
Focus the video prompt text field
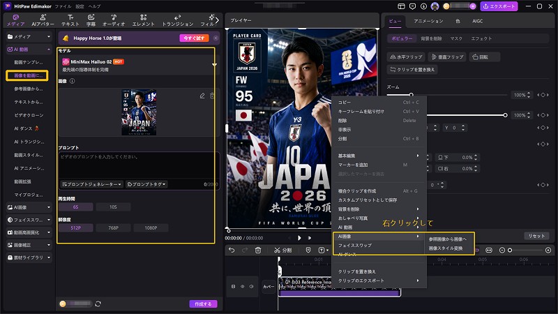click(139, 165)
